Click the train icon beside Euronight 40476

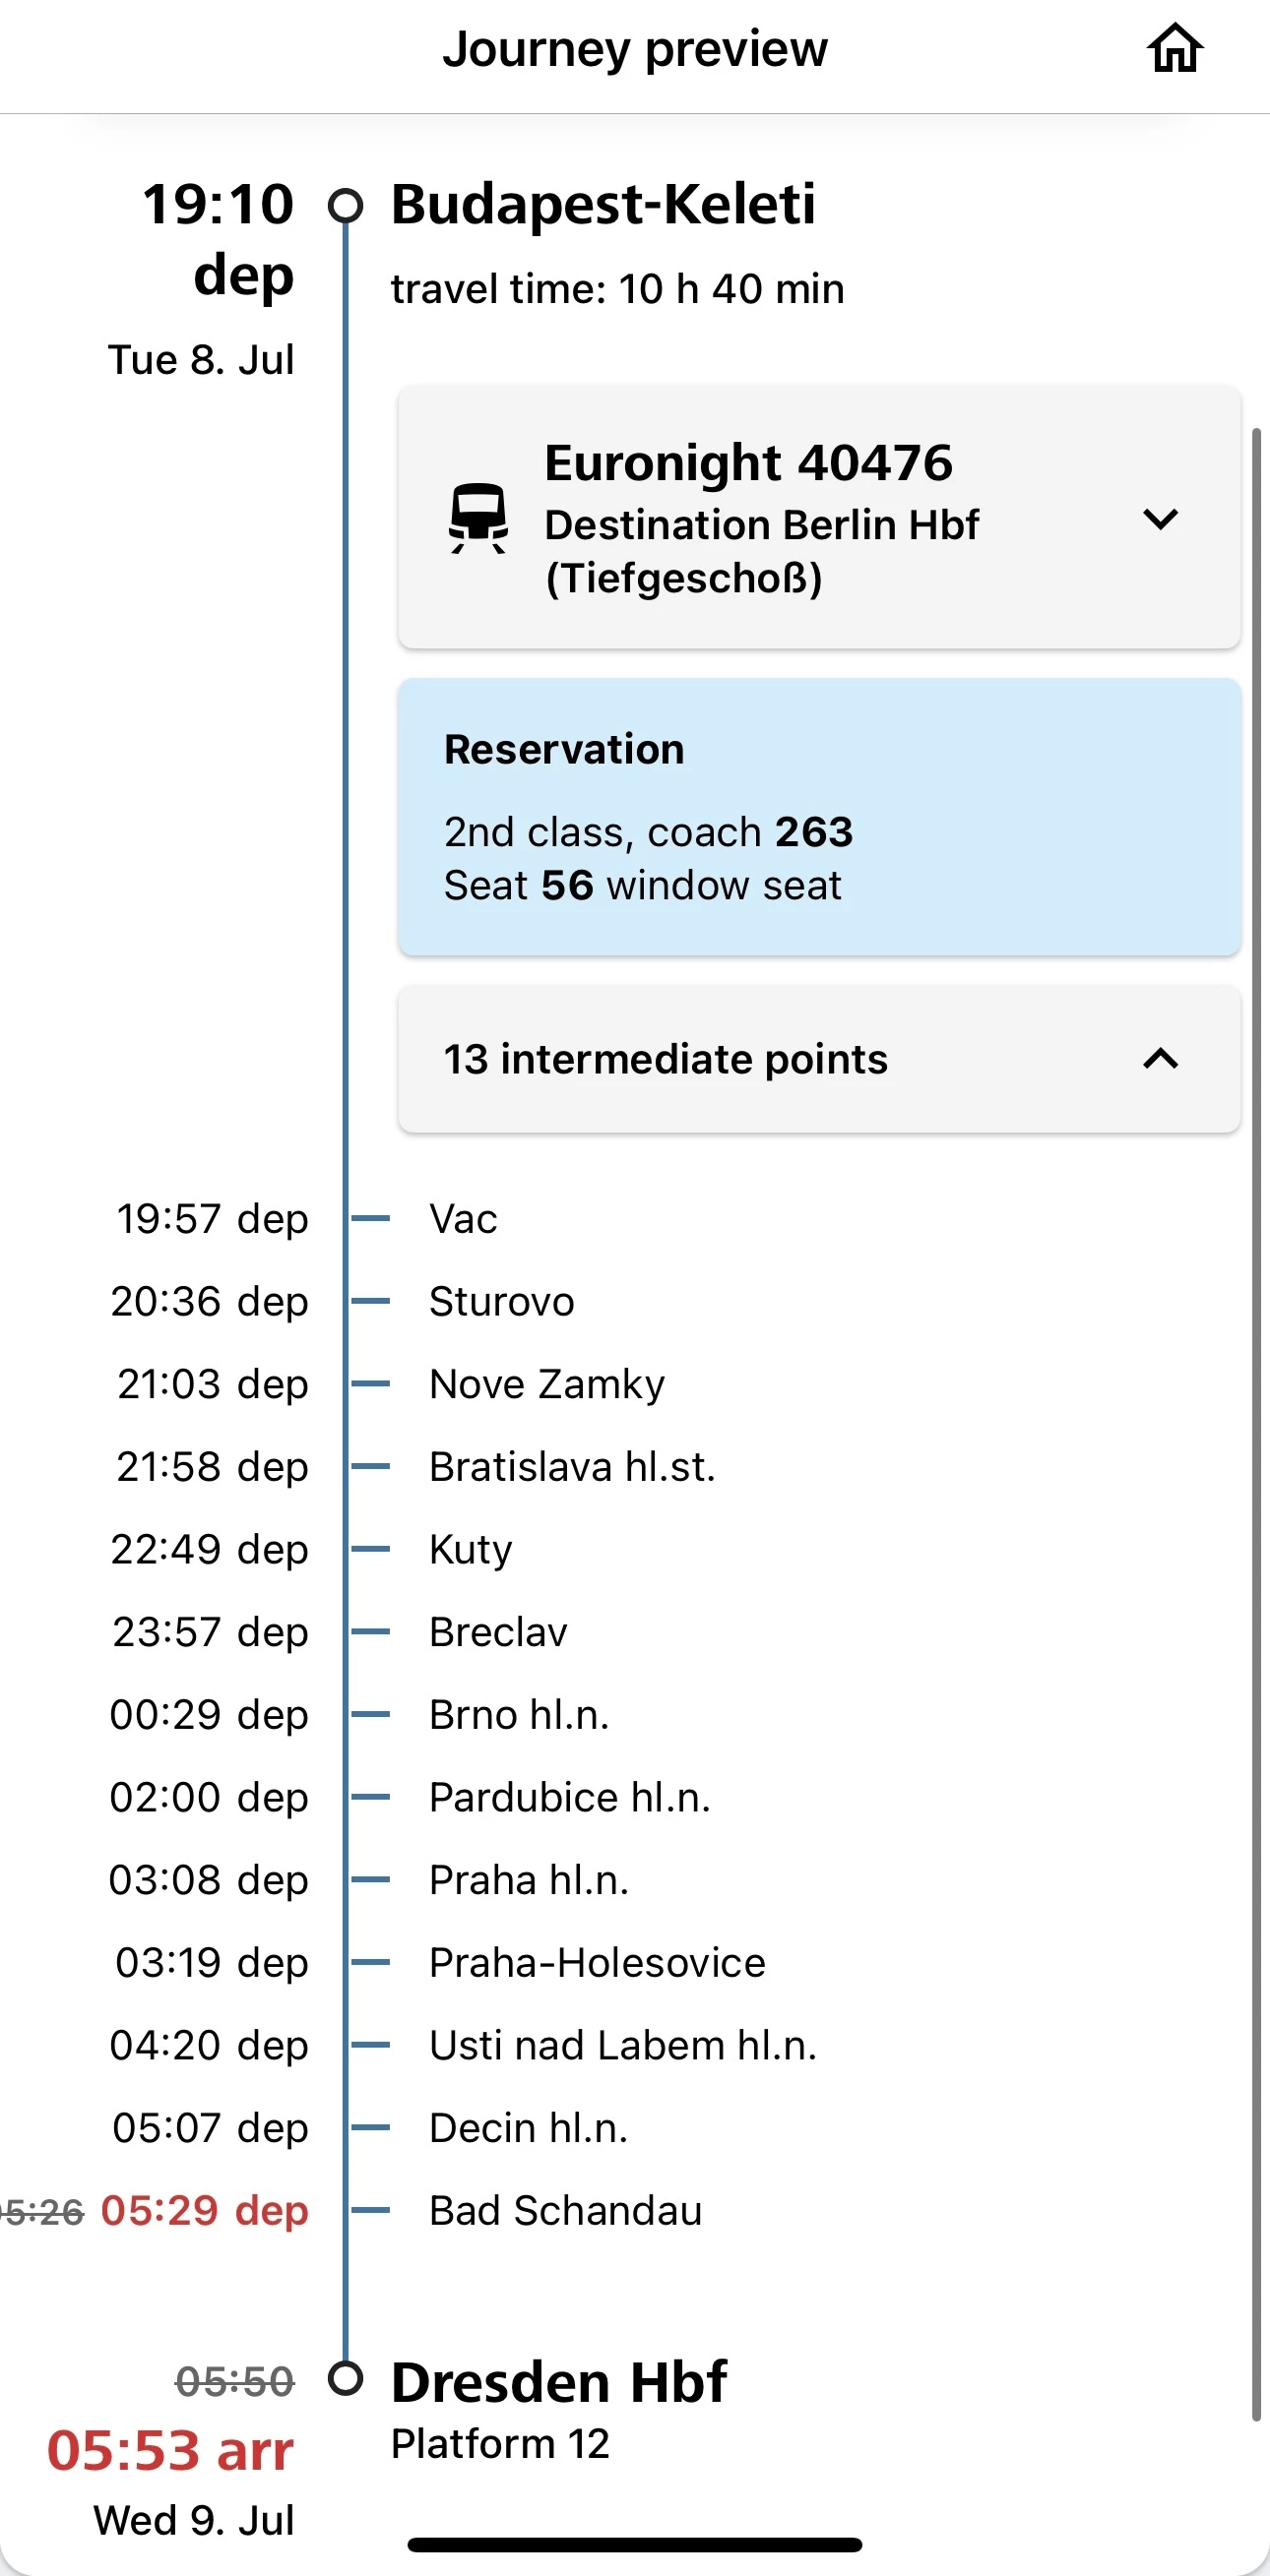[x=477, y=518]
